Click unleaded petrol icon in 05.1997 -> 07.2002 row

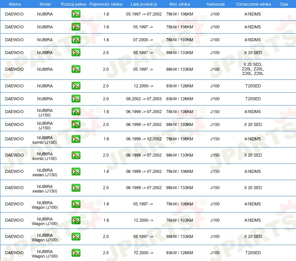coord(76,14)
